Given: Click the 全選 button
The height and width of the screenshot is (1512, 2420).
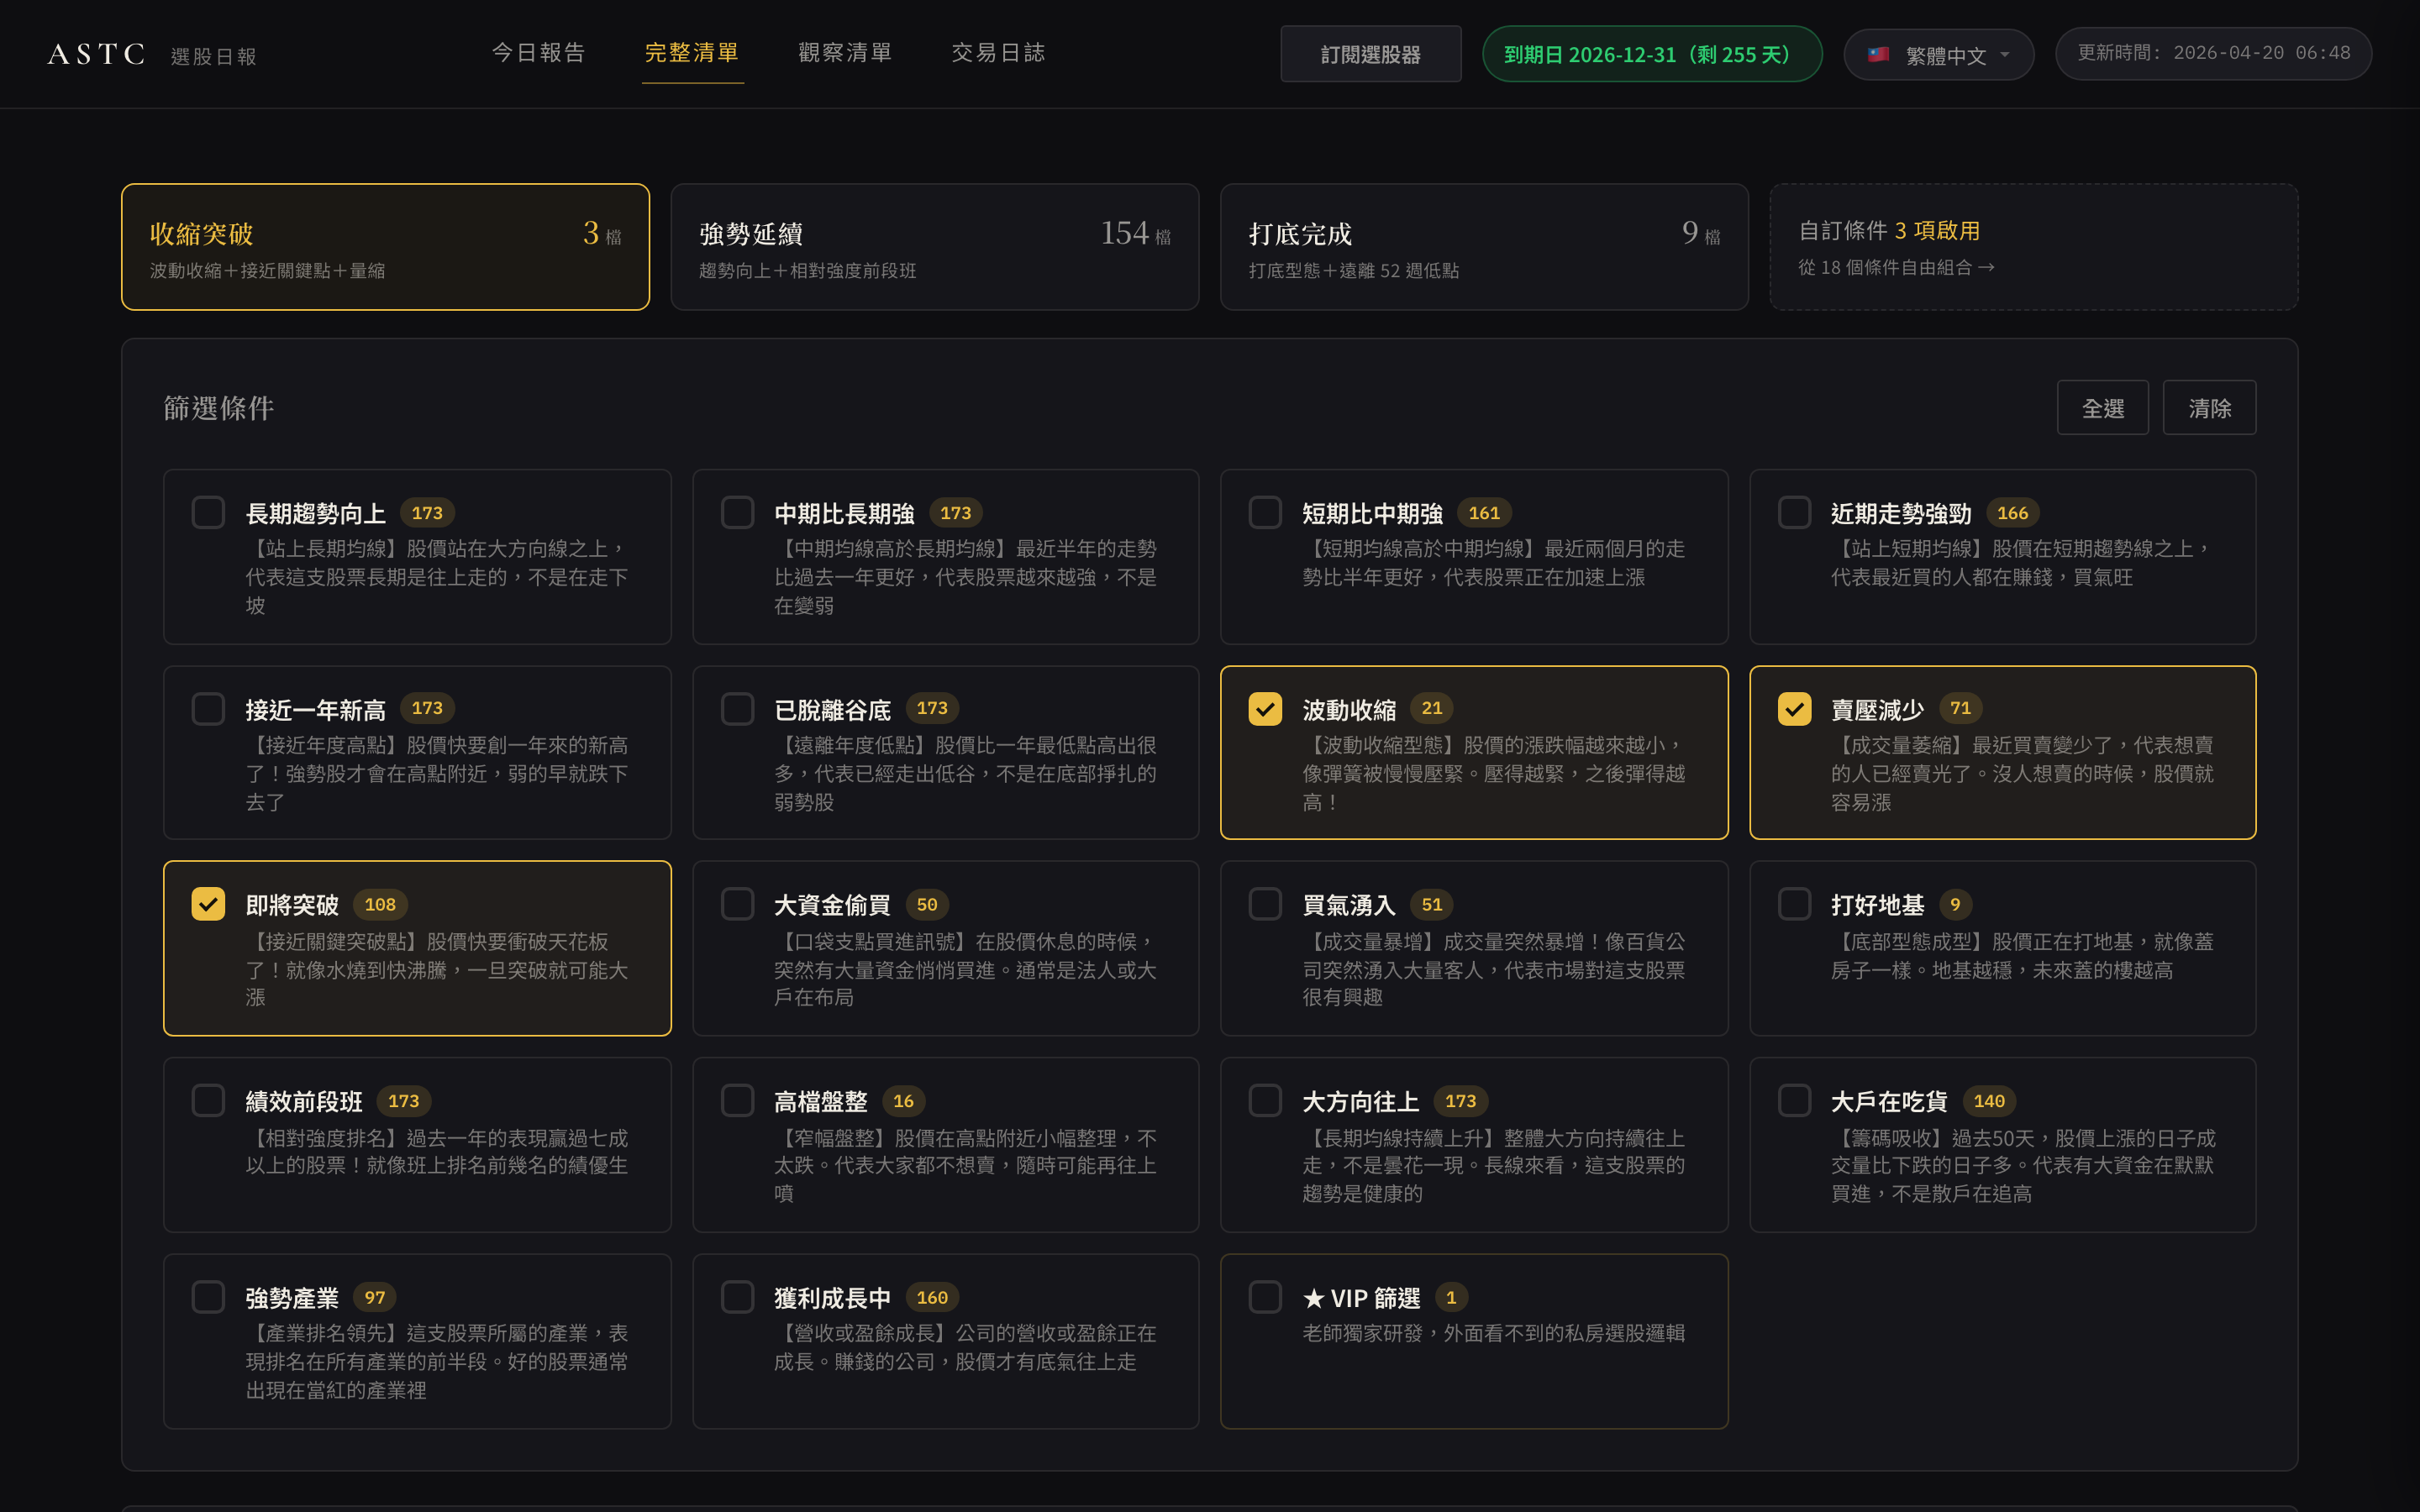Looking at the screenshot, I should (x=2102, y=408).
